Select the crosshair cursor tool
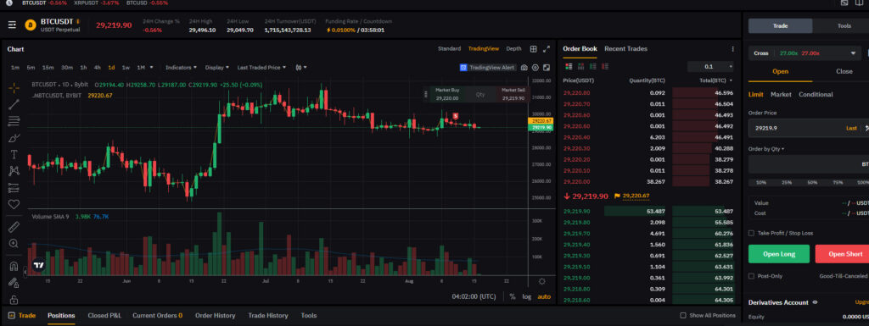Viewport: 869px width, 326px height. pos(14,87)
